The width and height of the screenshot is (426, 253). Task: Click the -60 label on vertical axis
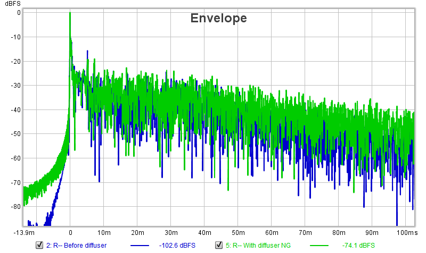click(14, 158)
